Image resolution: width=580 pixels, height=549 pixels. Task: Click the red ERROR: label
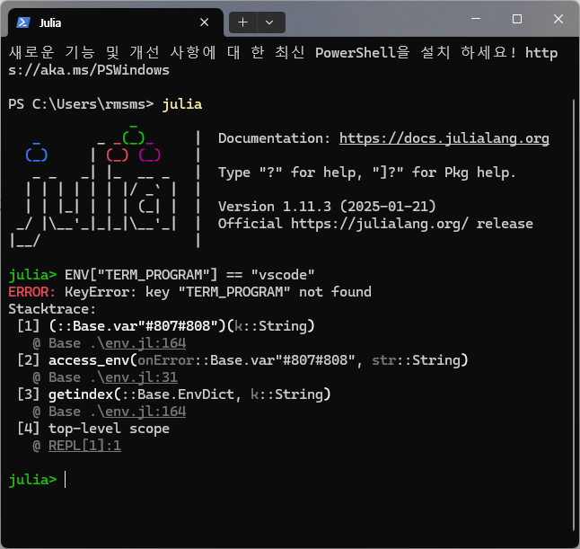[x=31, y=292]
